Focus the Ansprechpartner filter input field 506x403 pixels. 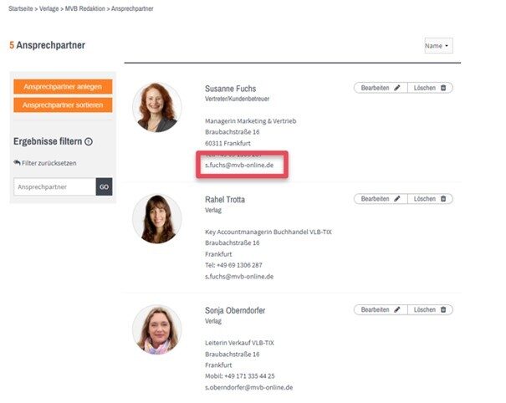[55, 186]
